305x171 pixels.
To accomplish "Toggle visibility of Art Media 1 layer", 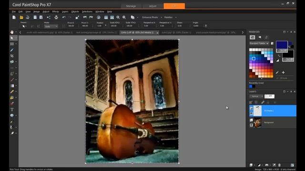I will (251, 113).
